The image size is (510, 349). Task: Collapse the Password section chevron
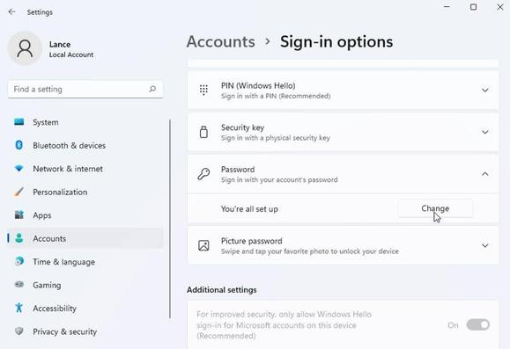coord(485,174)
